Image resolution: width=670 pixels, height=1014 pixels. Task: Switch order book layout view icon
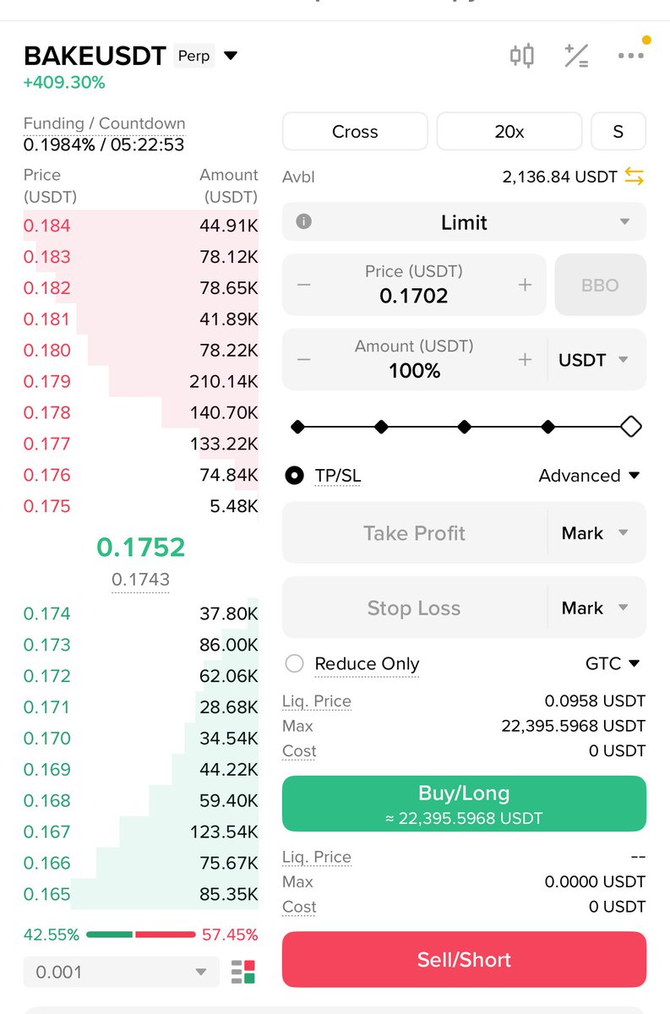click(243, 972)
